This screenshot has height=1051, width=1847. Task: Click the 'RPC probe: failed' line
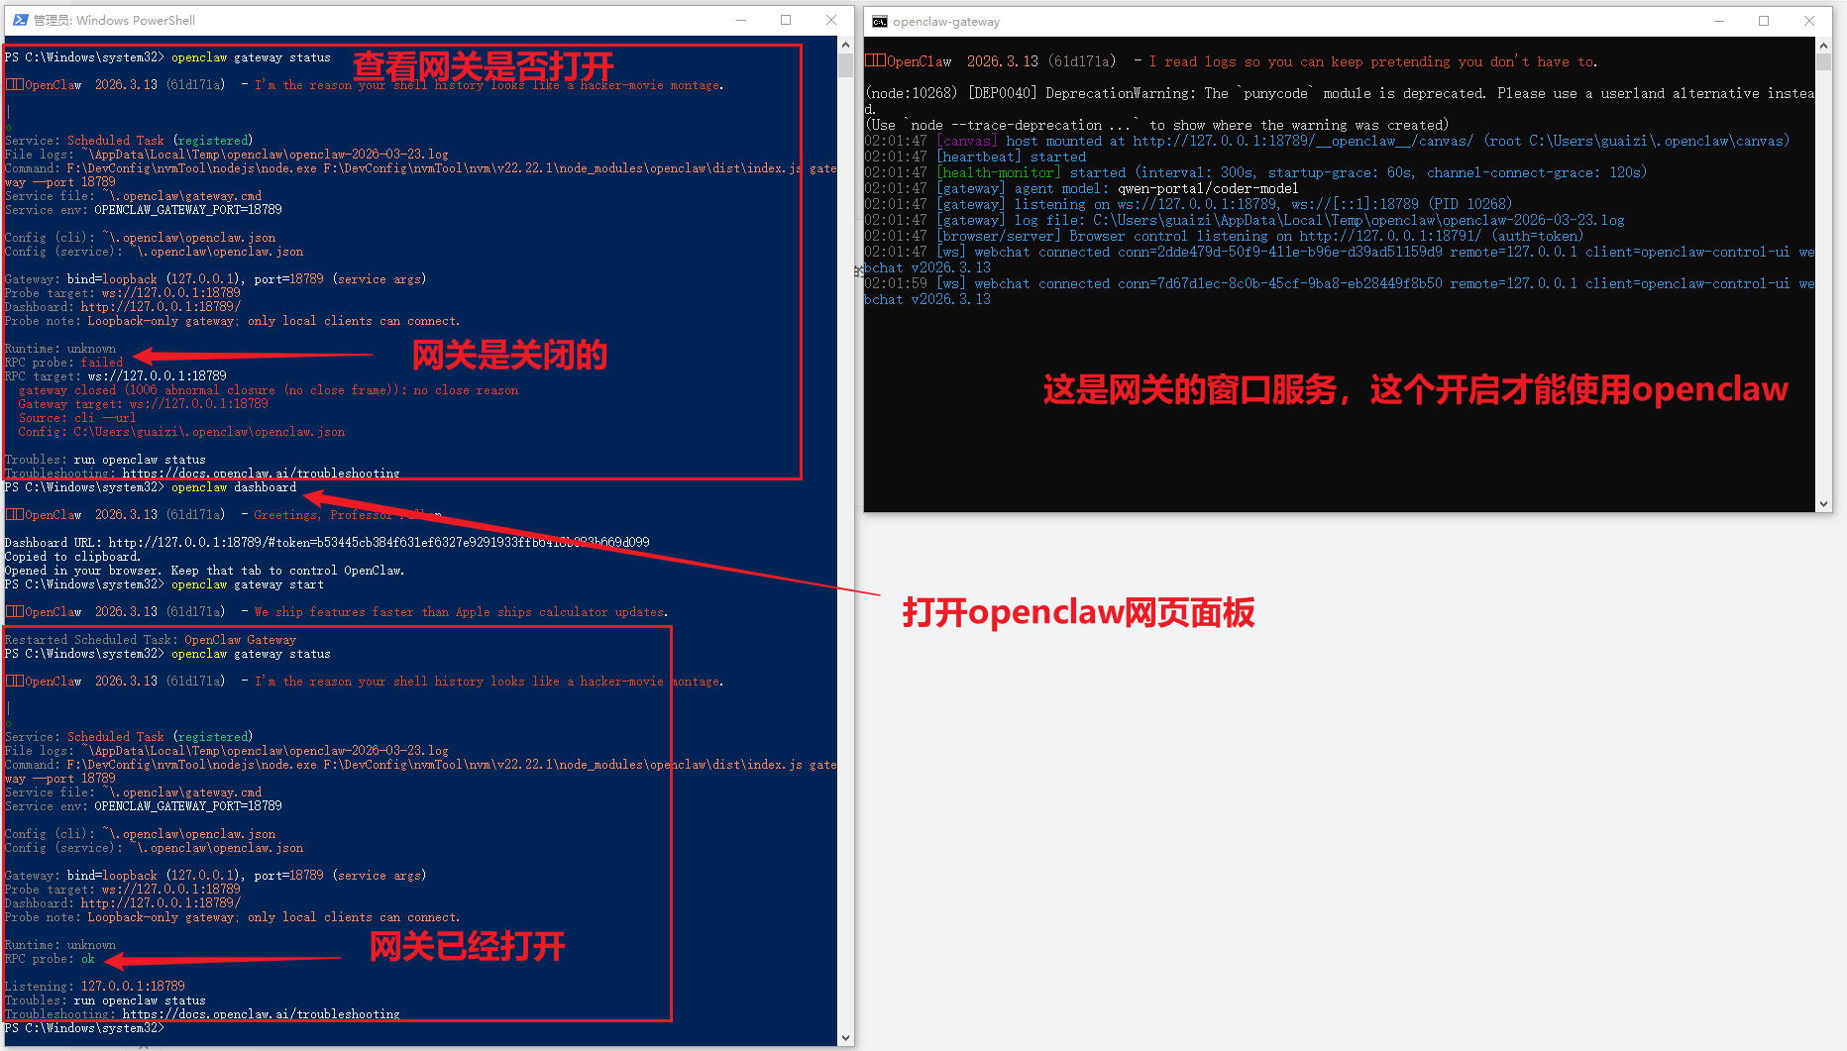64,363
